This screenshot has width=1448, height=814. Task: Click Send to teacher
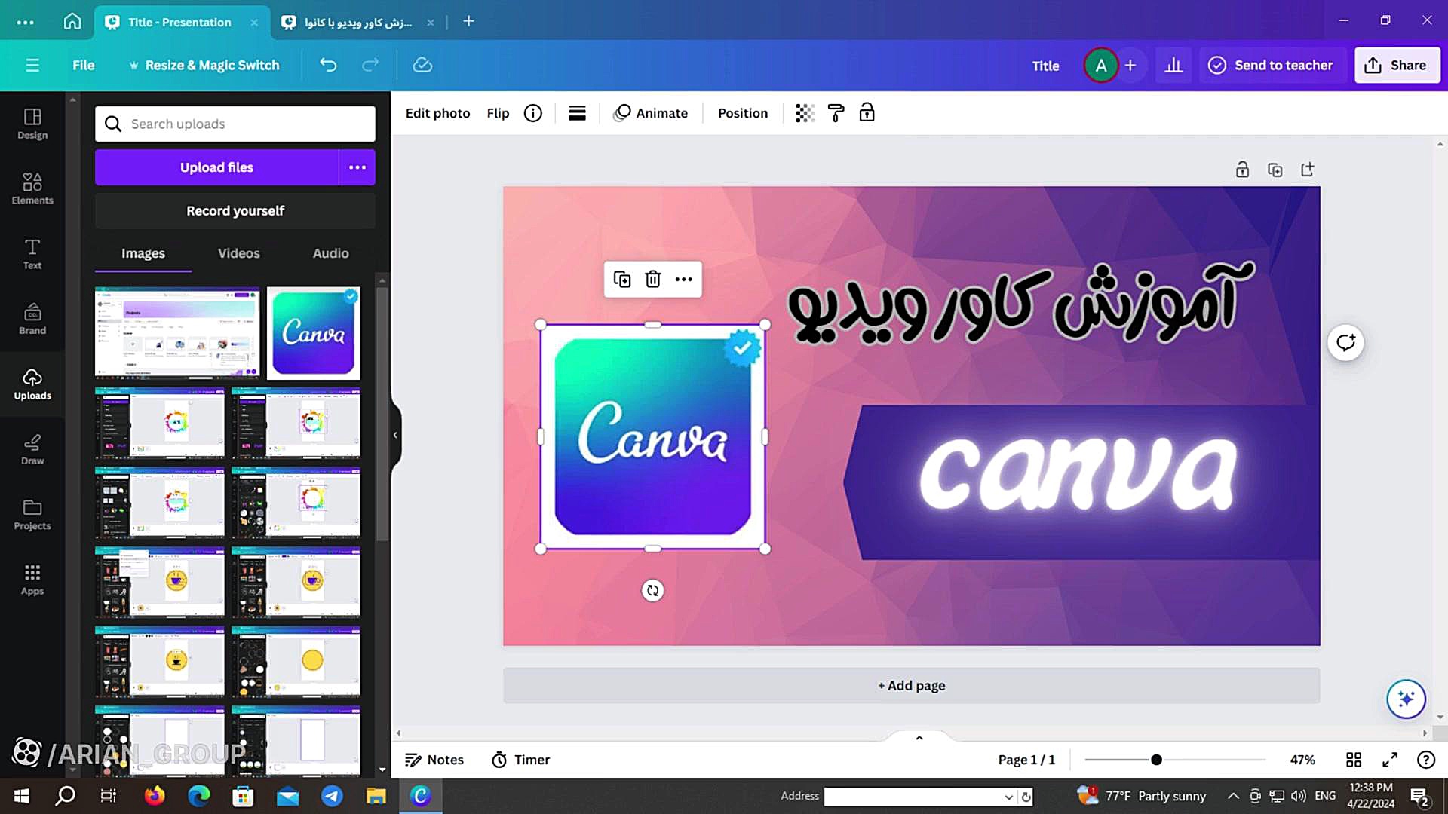(1272, 66)
